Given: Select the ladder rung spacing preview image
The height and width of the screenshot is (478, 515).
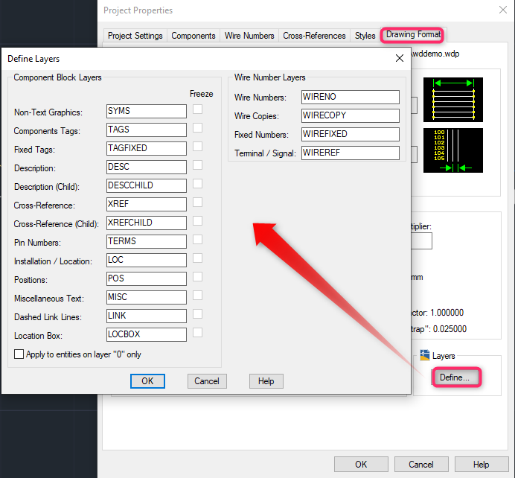Looking at the screenshot, I should [453, 150].
